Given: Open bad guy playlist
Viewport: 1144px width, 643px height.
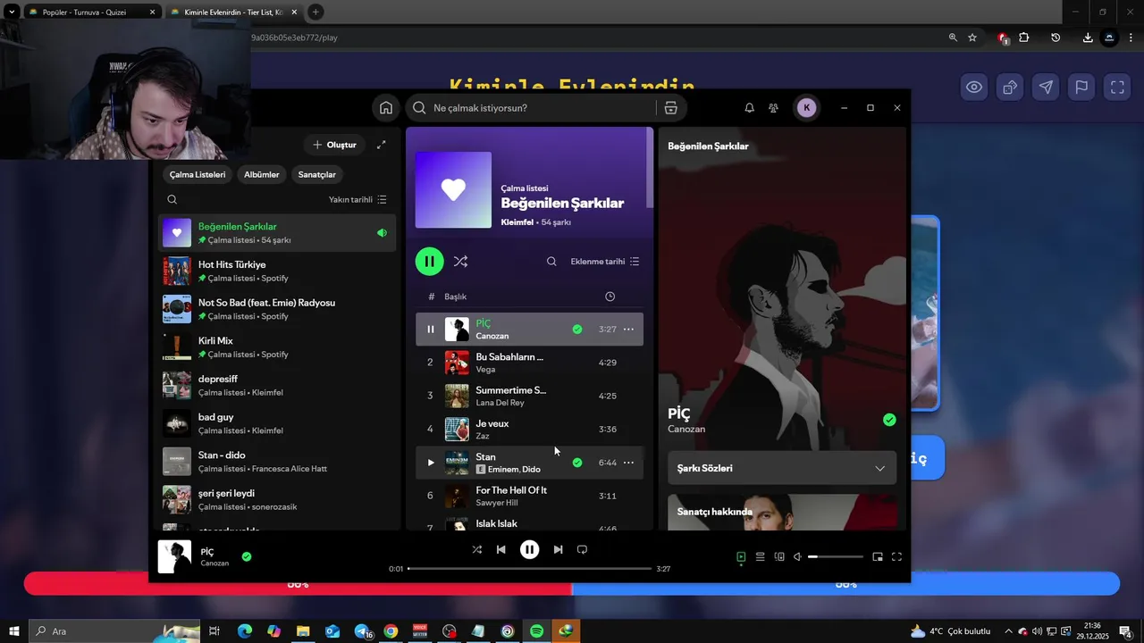Looking at the screenshot, I should (x=277, y=423).
